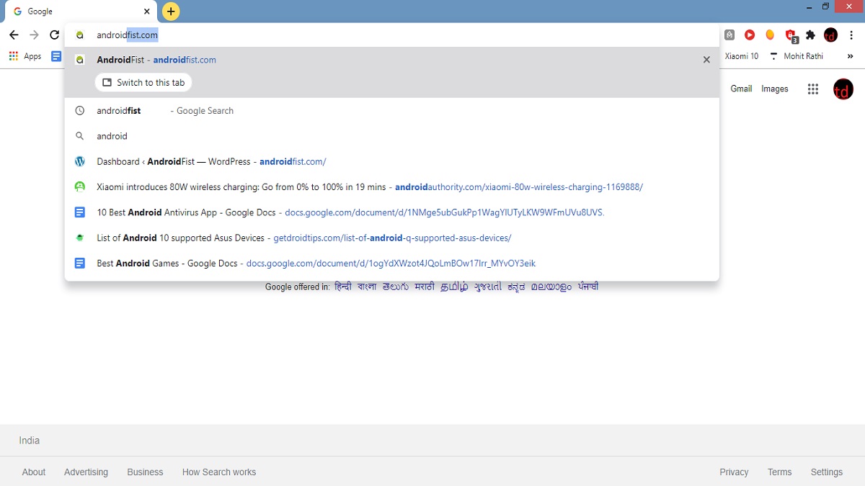The width and height of the screenshot is (865, 486).
Task: Open the Apps bookmarks shortcut
Action: (25, 56)
